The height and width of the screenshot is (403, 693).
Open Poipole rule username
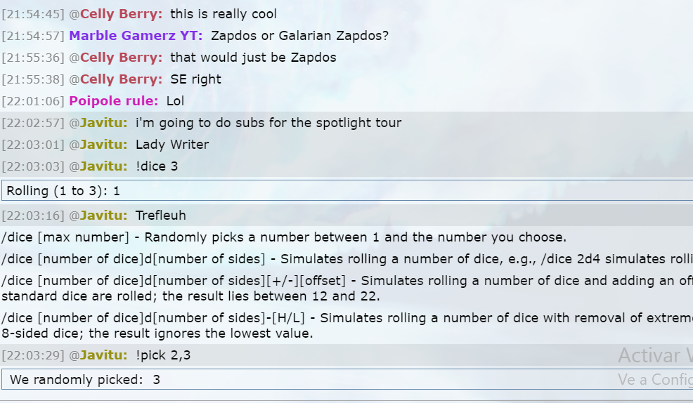tap(114, 100)
